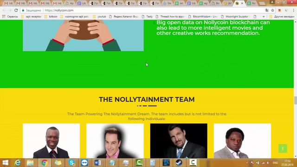Show hidden bookmarks with the overflow chevron
Screen dimensions: 297x167
point(264,17)
